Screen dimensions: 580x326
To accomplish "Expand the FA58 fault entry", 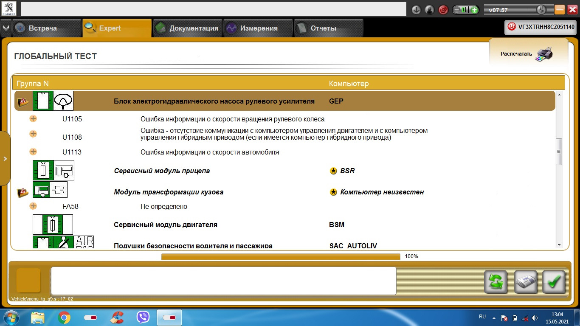I will 33,206.
